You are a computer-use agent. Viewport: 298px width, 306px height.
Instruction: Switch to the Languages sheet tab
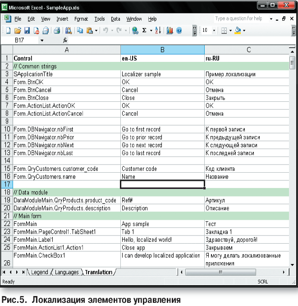tap(66, 272)
